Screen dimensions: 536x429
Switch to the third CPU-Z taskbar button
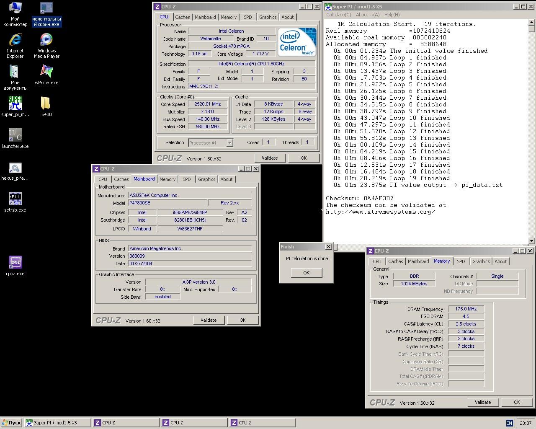(262, 423)
